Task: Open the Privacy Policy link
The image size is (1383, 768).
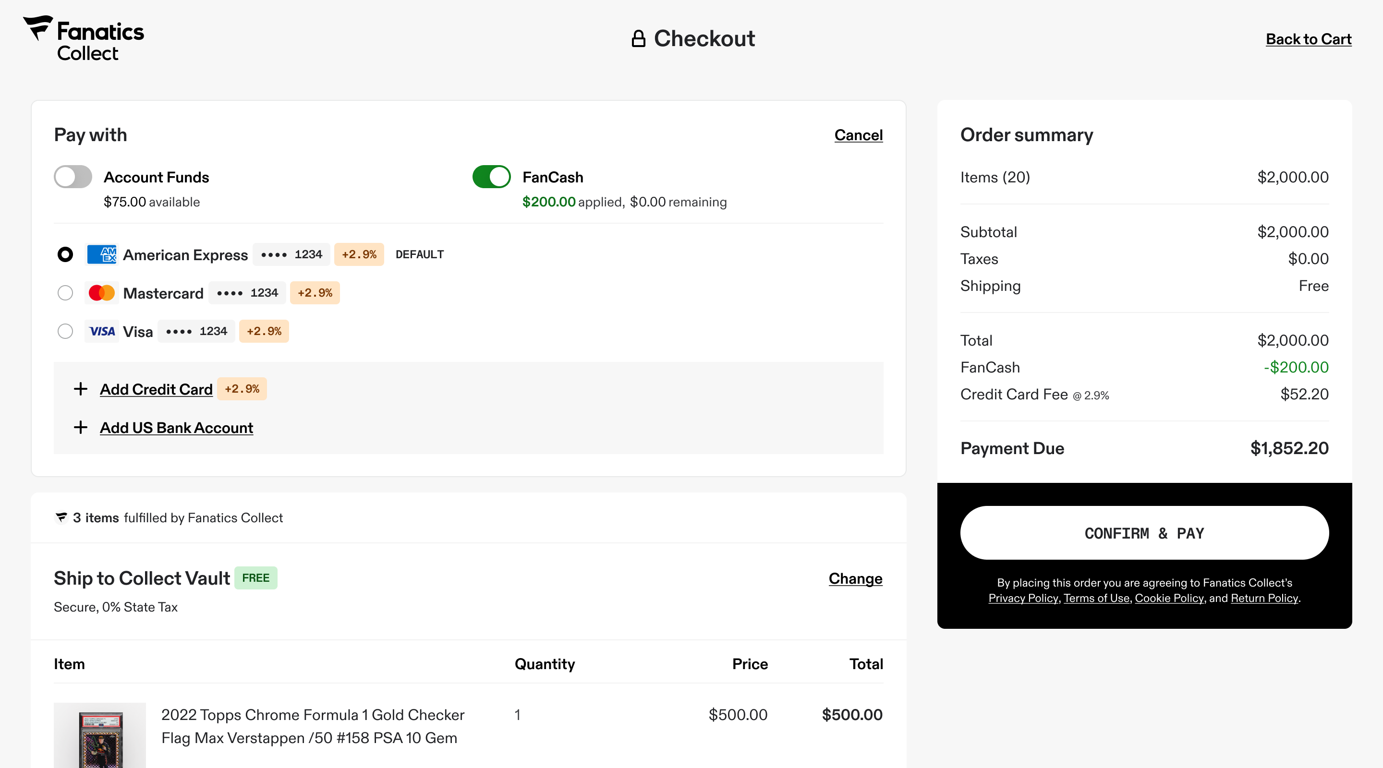Action: [x=1023, y=598]
